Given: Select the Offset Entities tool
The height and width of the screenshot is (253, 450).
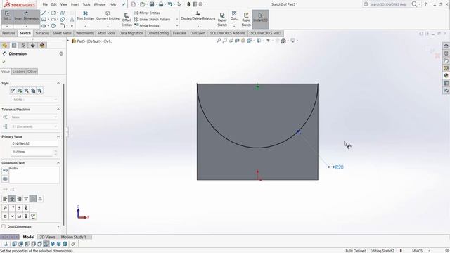Looking at the screenshot, I should pos(127,20).
